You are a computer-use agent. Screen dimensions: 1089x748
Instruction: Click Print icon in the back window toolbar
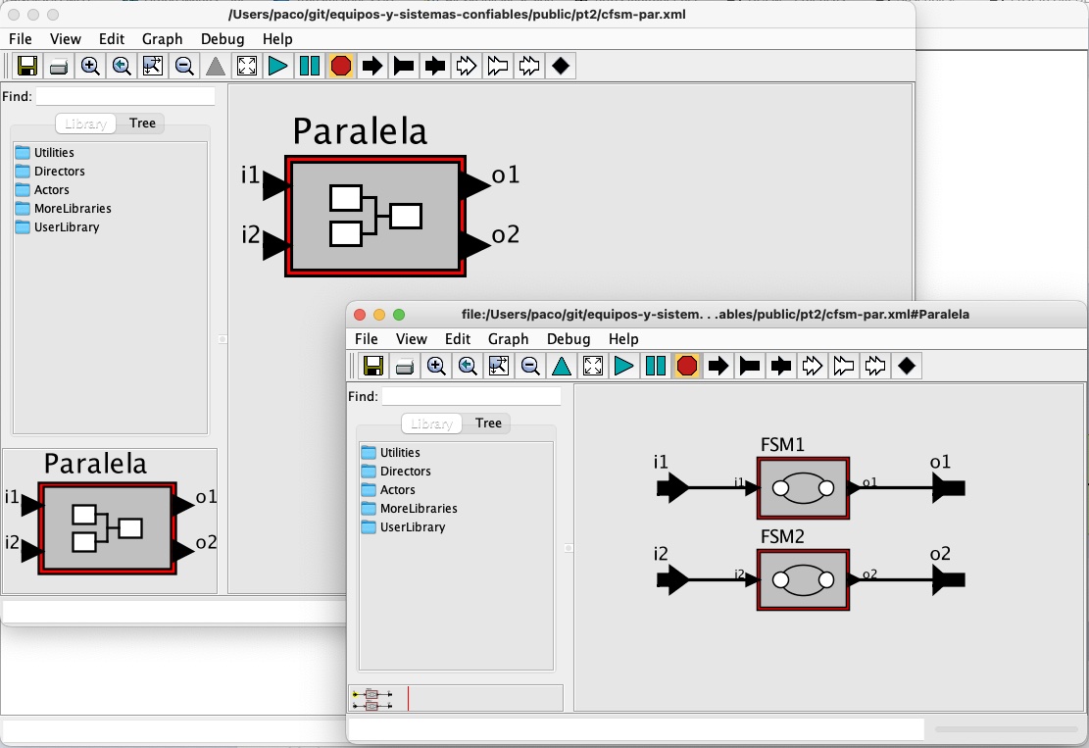59,66
